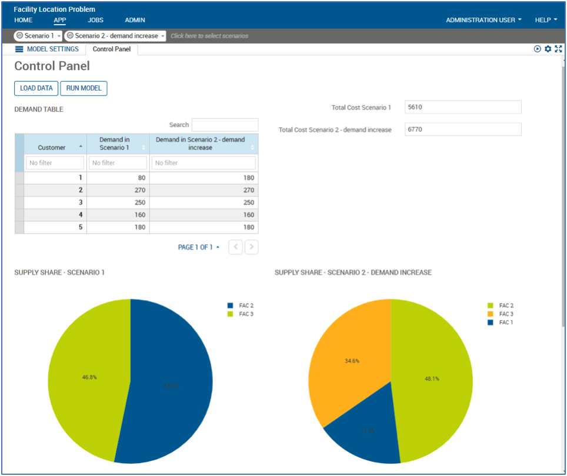This screenshot has height=476, width=567.
Task: Expand the PAGE 1 OF 1 selector
Action: (216, 247)
